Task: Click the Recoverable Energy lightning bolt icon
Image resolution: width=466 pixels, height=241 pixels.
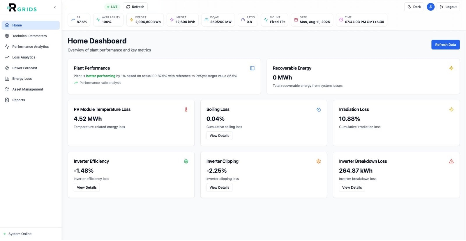Action: (451, 68)
